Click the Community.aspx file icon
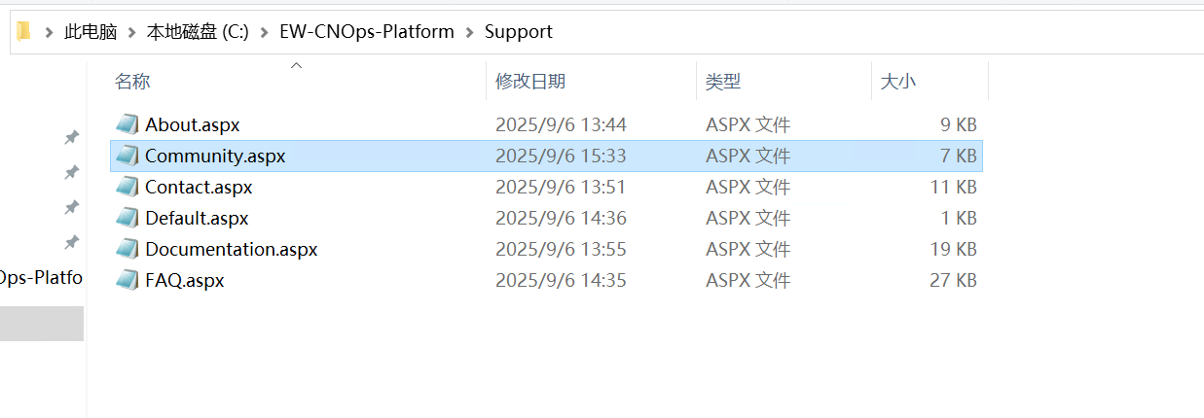The width and height of the screenshot is (1204, 418). tap(128, 156)
